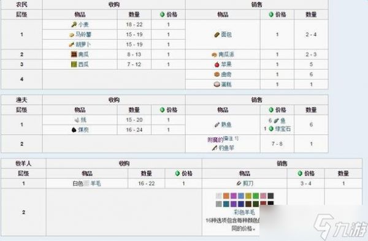
Task: Click the bread icon beside 面包
Action: click(x=217, y=35)
